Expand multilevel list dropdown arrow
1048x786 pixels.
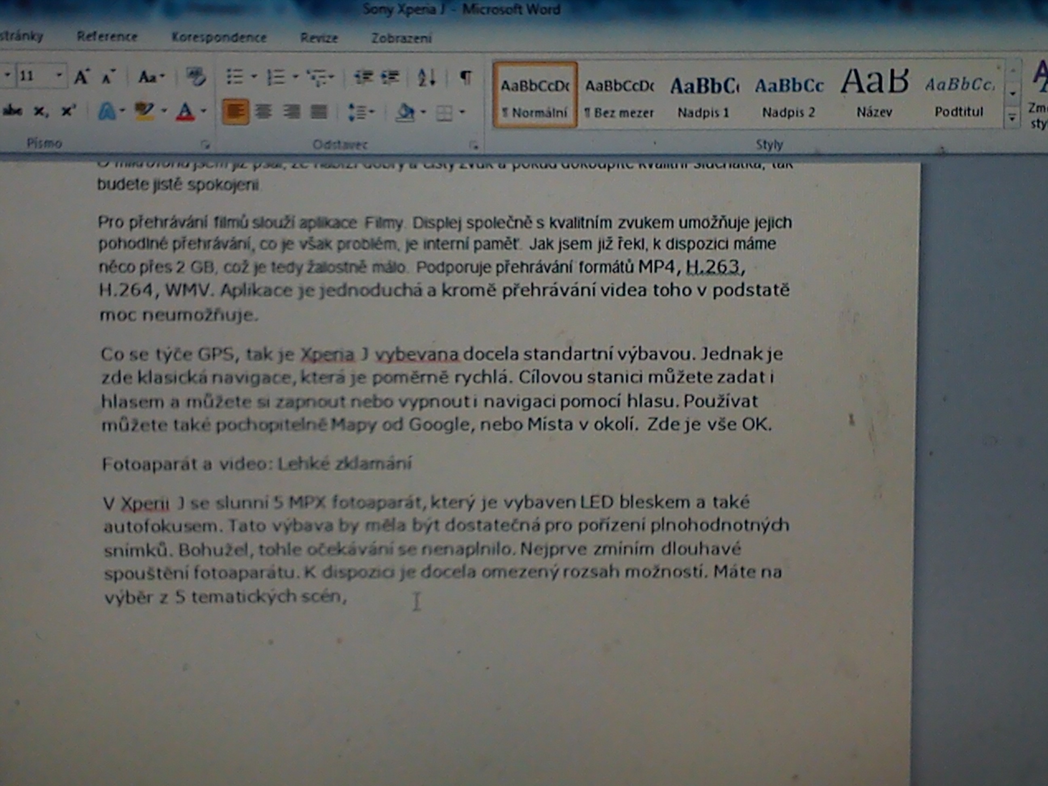point(331,77)
